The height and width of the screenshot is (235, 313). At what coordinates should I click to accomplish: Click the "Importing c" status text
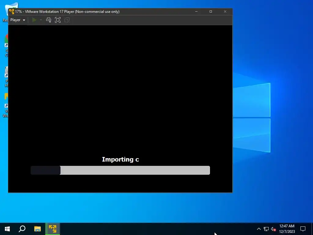[120, 159]
